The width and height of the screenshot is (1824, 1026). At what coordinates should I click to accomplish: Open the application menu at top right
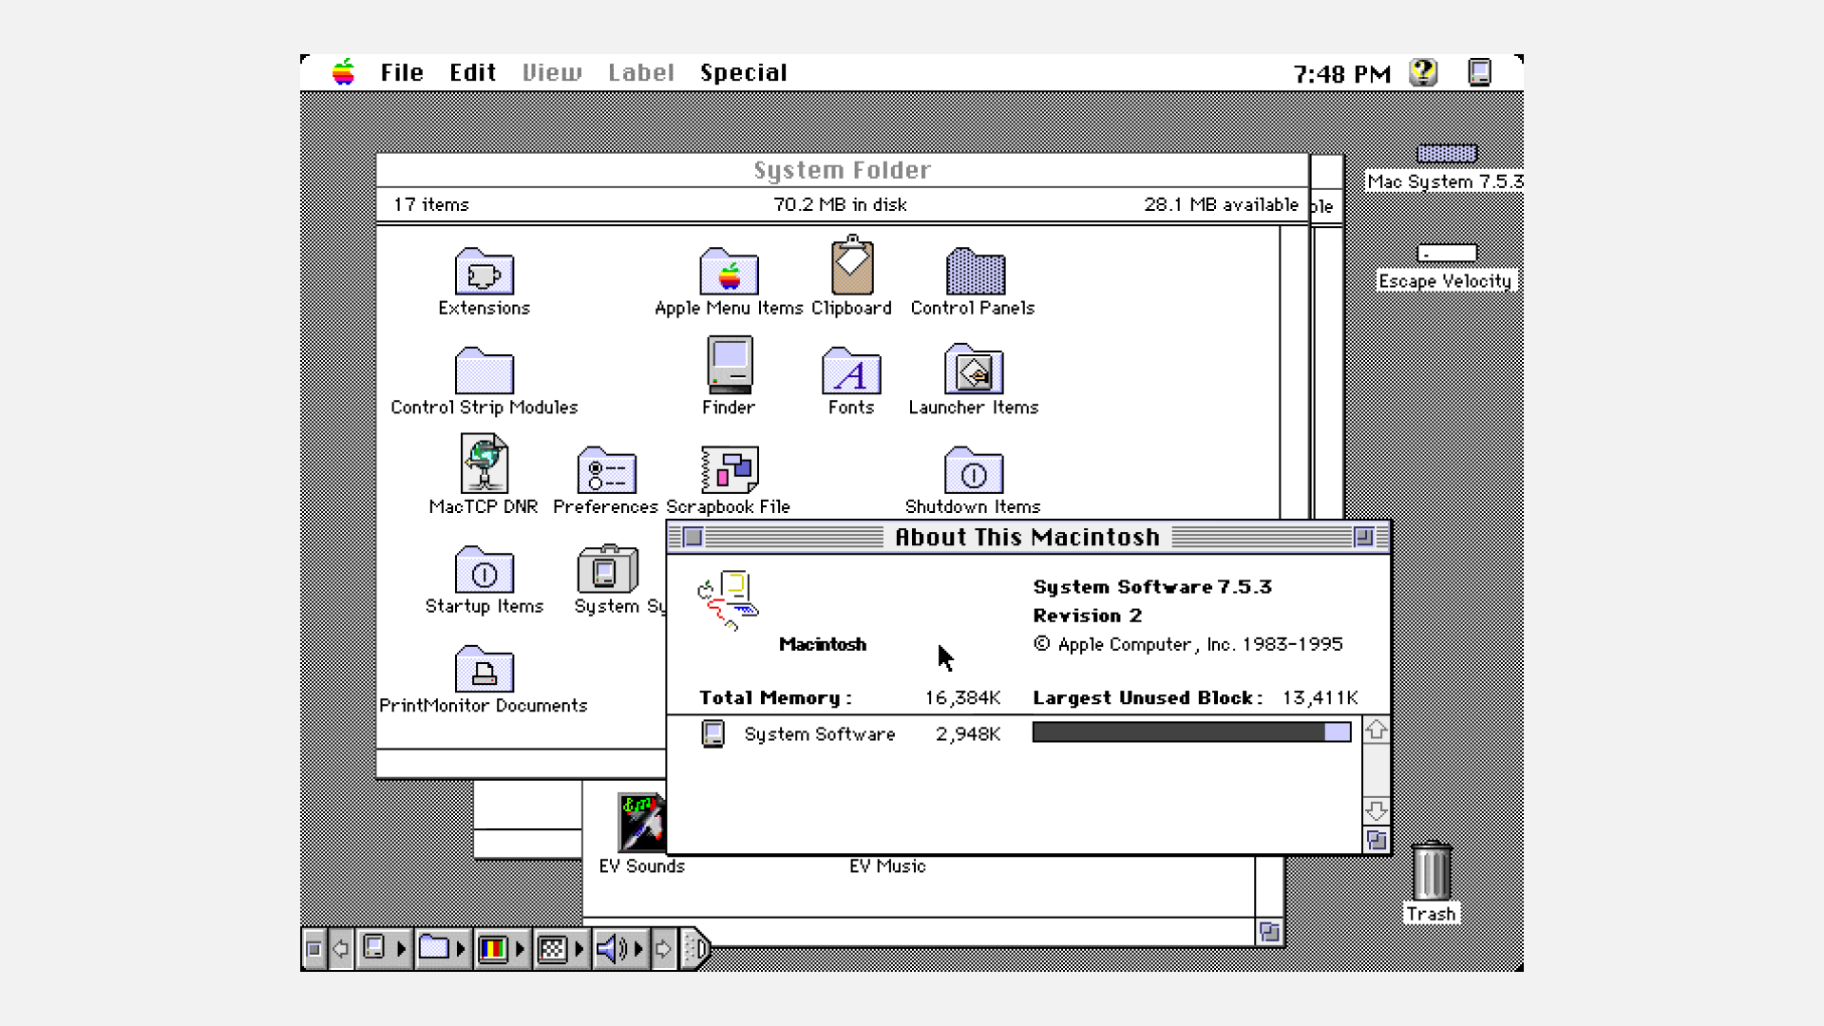click(x=1479, y=73)
